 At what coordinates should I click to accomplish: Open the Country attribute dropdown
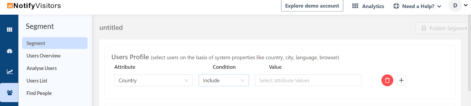[153, 80]
